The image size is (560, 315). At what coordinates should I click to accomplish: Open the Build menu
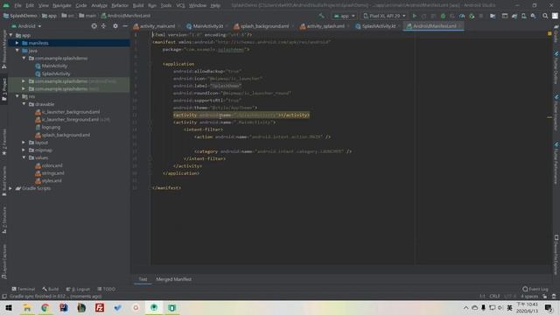click(138, 5)
